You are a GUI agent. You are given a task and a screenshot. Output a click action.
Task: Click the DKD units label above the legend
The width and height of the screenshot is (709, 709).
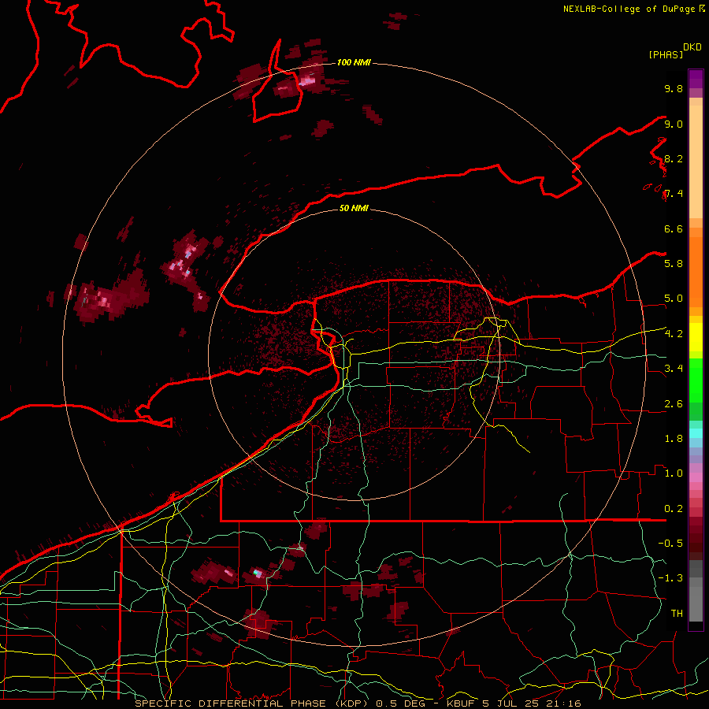coord(692,47)
